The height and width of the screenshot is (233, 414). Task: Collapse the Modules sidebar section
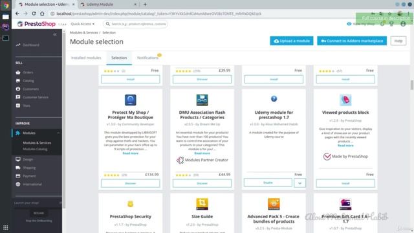[58, 133]
